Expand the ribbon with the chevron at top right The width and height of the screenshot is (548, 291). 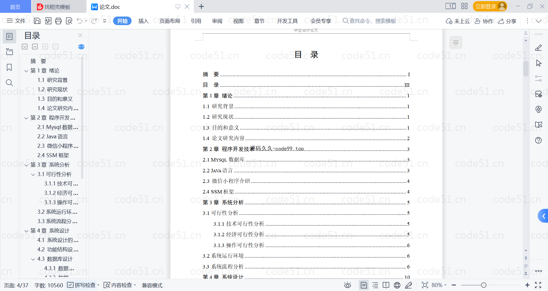539,21
